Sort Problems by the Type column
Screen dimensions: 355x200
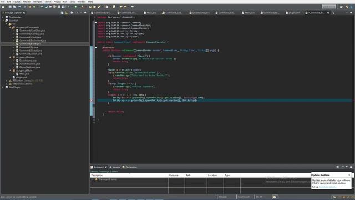click(x=232, y=176)
